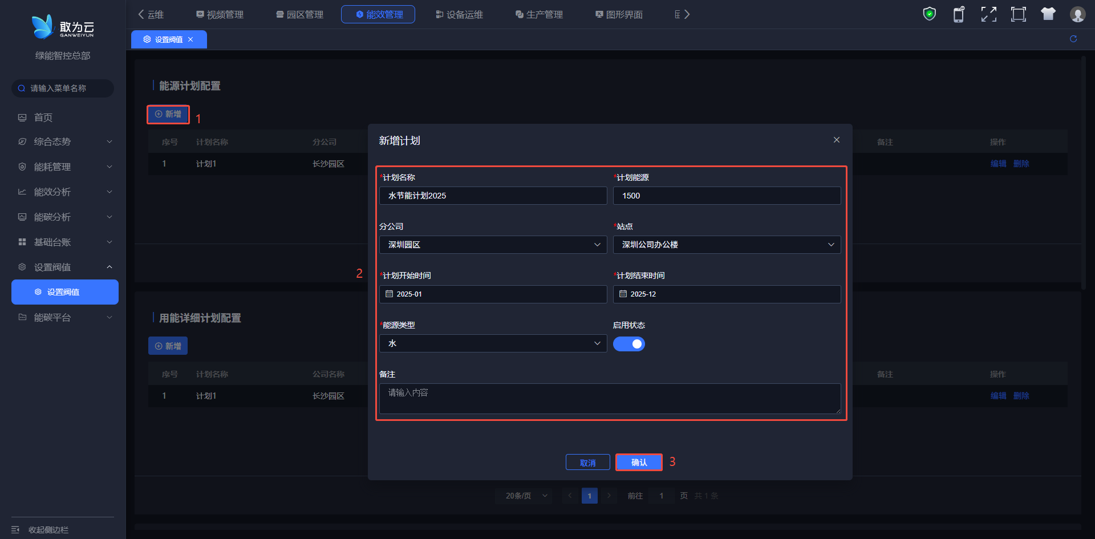This screenshot has height=539, width=1095.
Task: Open the 20条/页 page size dropdown
Action: [525, 496]
